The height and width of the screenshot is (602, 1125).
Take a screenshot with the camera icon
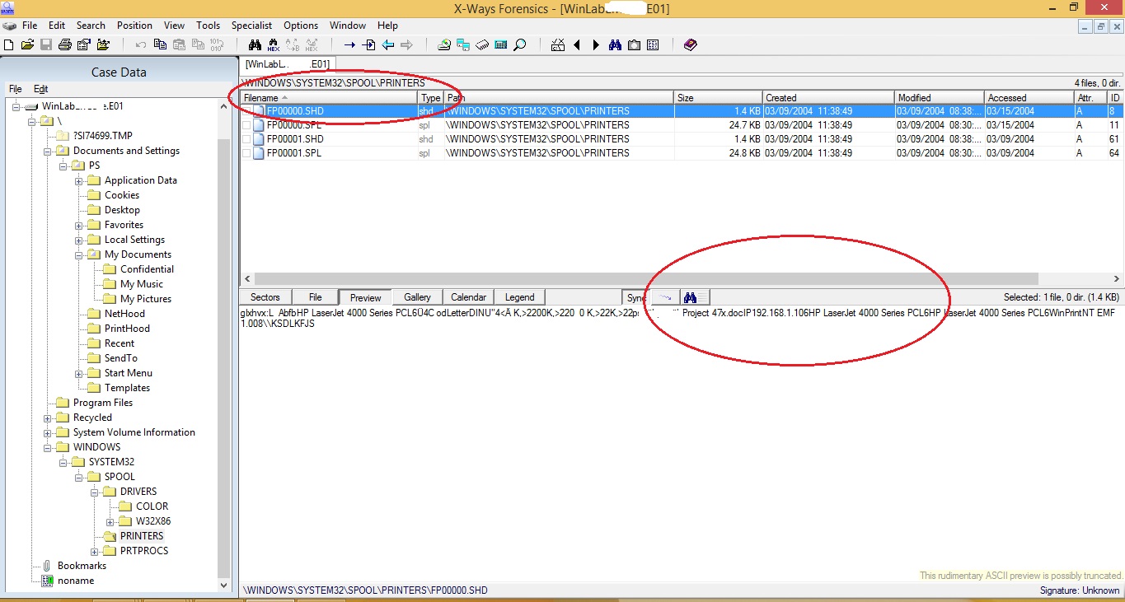[x=634, y=44]
